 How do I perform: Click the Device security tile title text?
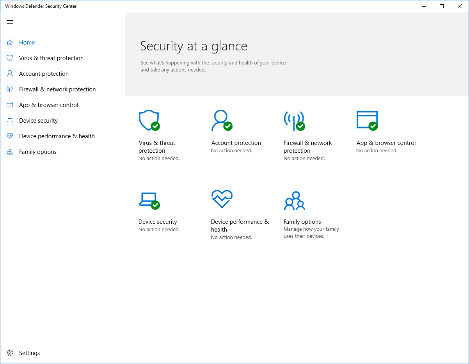coord(158,222)
